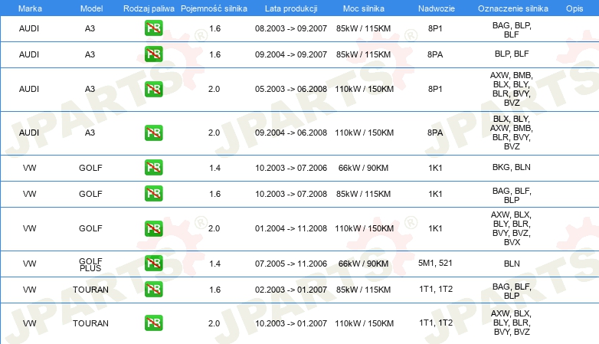
Task: Click the 85kW / 115KM power cell in Touran 1.6 row
Action: (363, 290)
